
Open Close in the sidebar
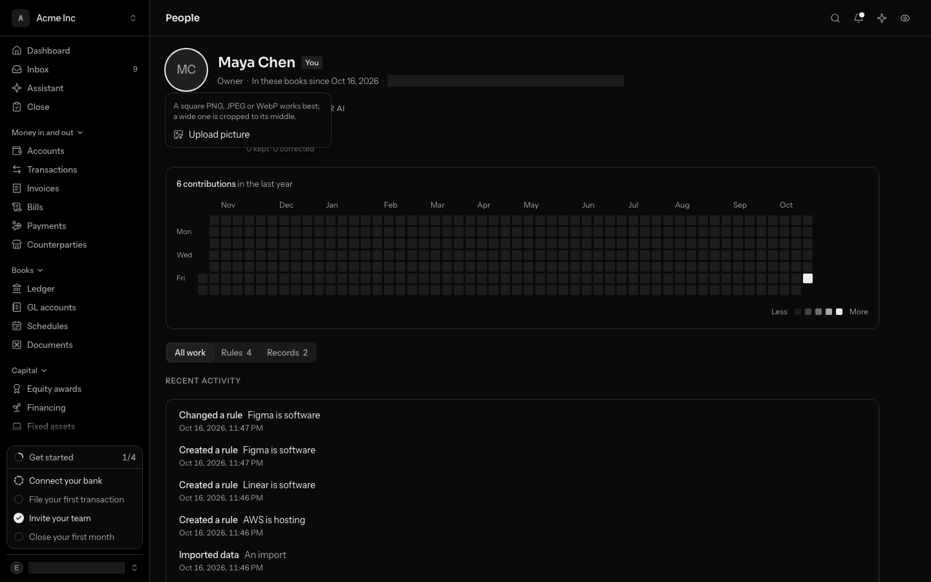(74, 107)
